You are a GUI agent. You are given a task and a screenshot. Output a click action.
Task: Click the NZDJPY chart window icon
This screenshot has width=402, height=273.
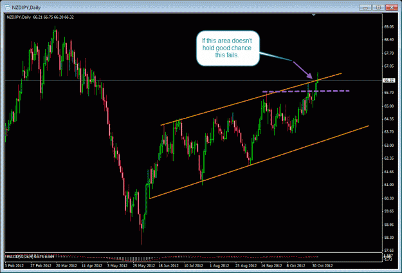7,8
